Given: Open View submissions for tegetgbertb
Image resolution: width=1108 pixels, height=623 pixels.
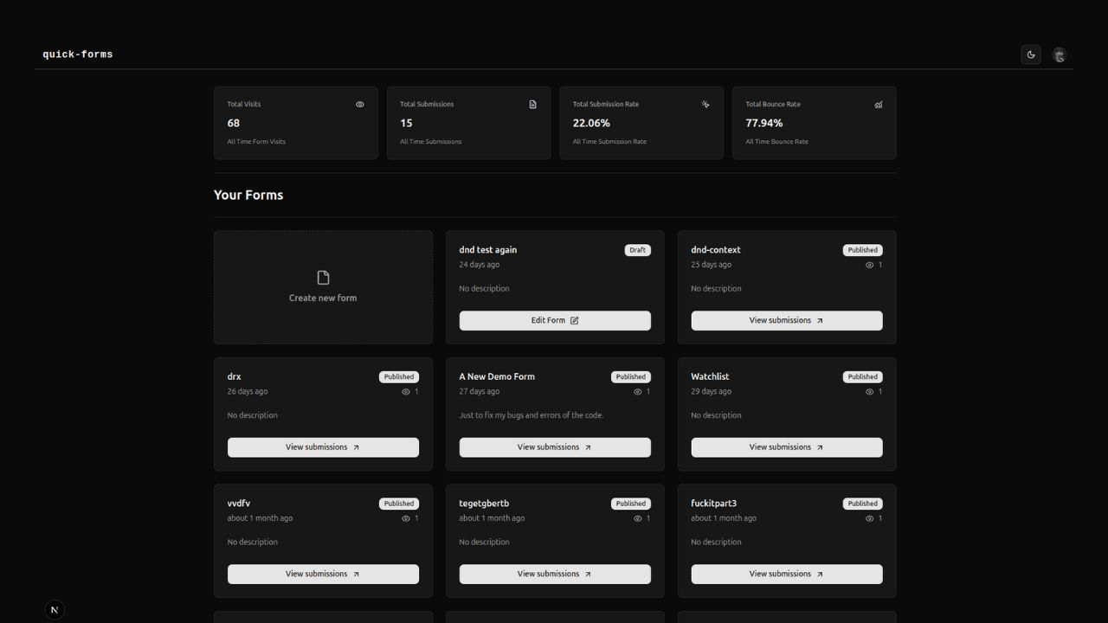Looking at the screenshot, I should pyautogui.click(x=554, y=574).
